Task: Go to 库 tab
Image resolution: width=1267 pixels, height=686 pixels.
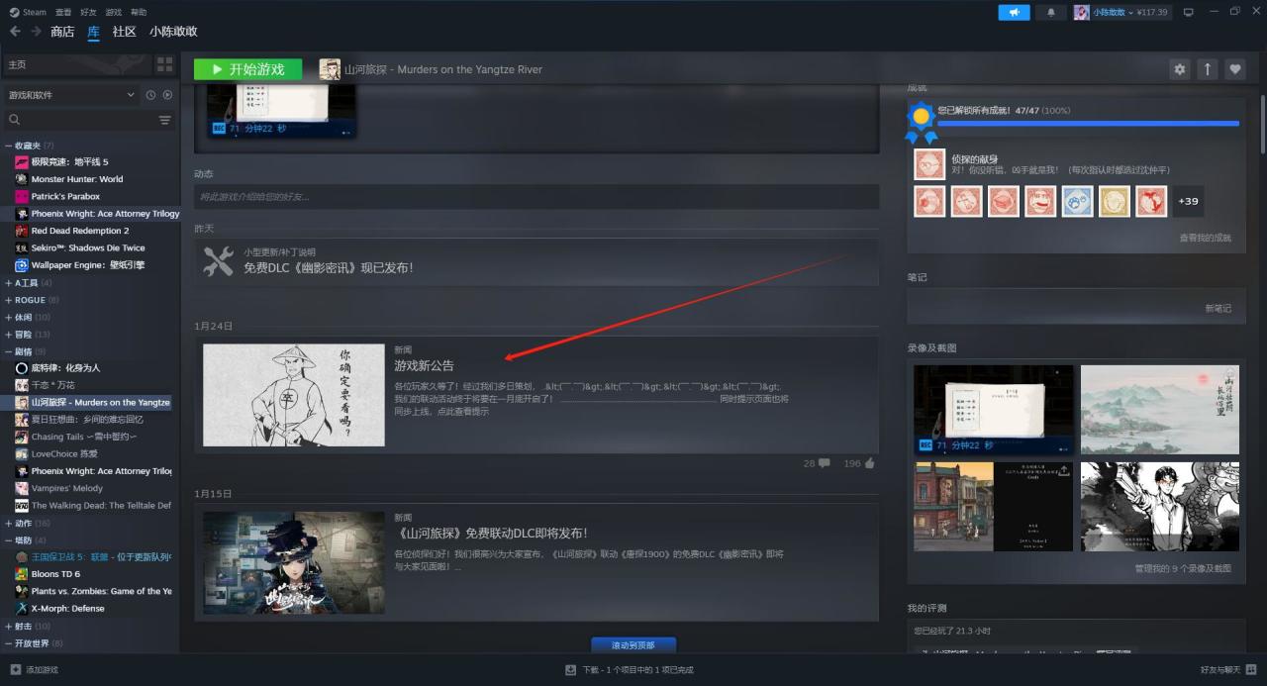Action: (93, 32)
